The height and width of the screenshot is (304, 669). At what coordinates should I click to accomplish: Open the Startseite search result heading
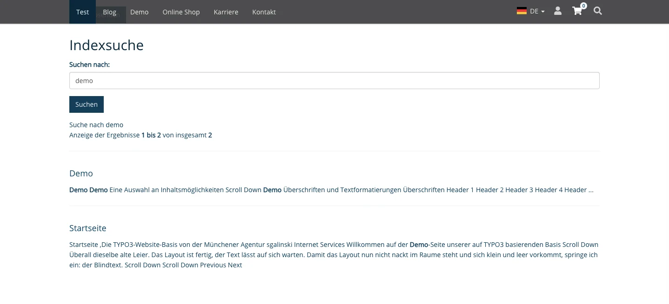tap(87, 228)
